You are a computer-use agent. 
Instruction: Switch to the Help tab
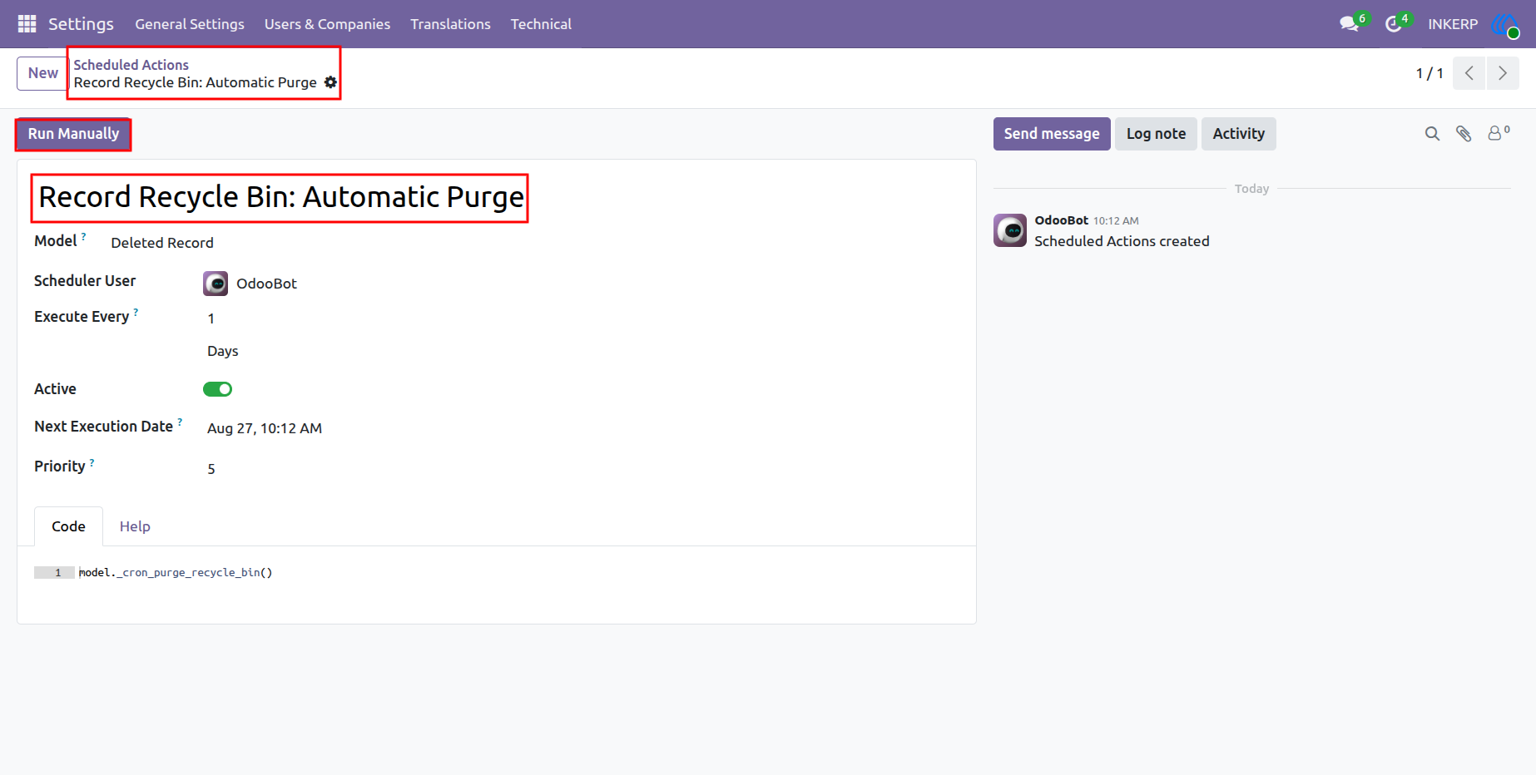tap(135, 526)
